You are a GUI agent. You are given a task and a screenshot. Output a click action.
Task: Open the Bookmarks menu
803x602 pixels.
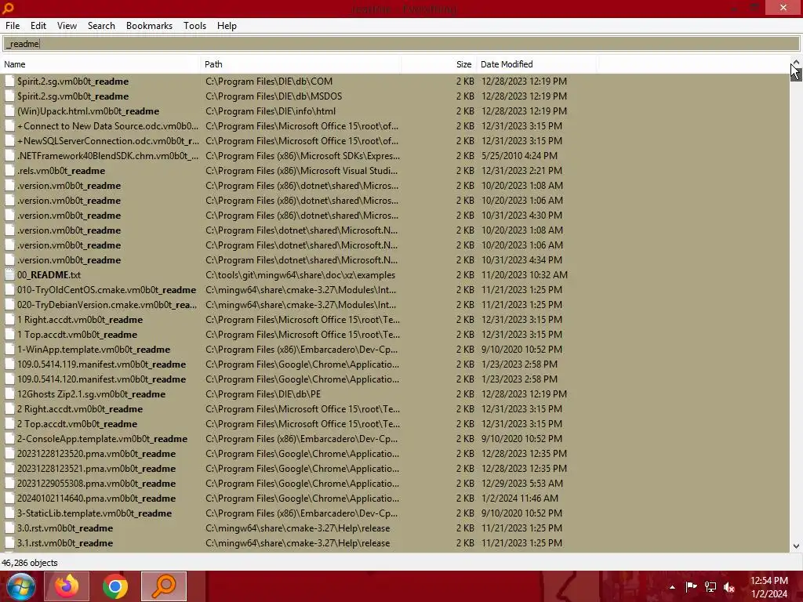point(149,26)
